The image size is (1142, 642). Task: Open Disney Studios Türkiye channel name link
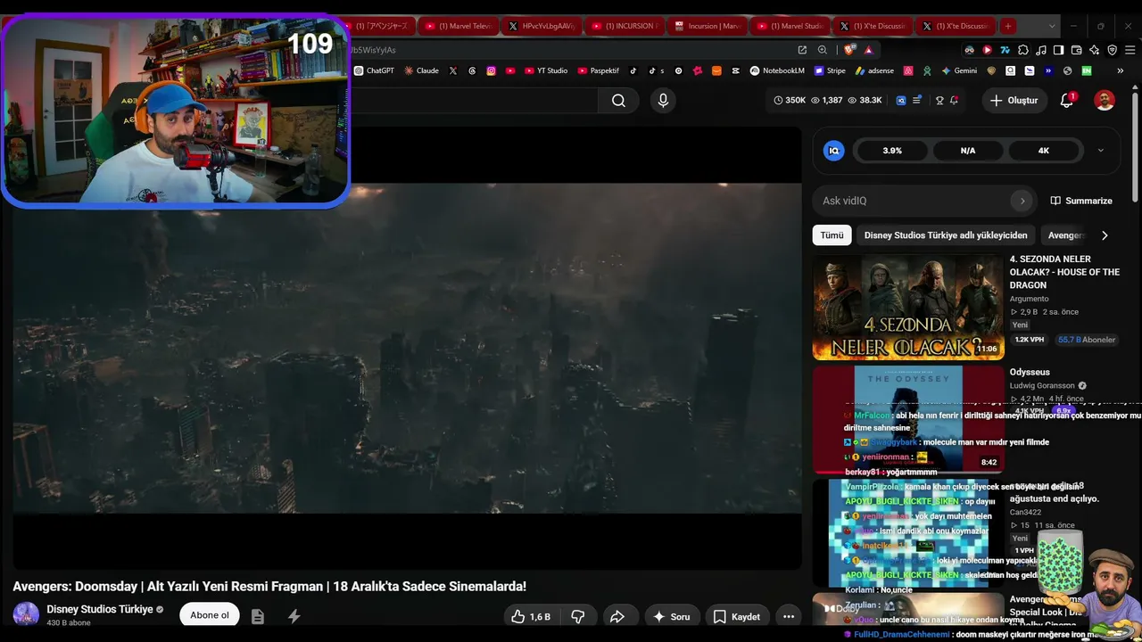(x=100, y=610)
